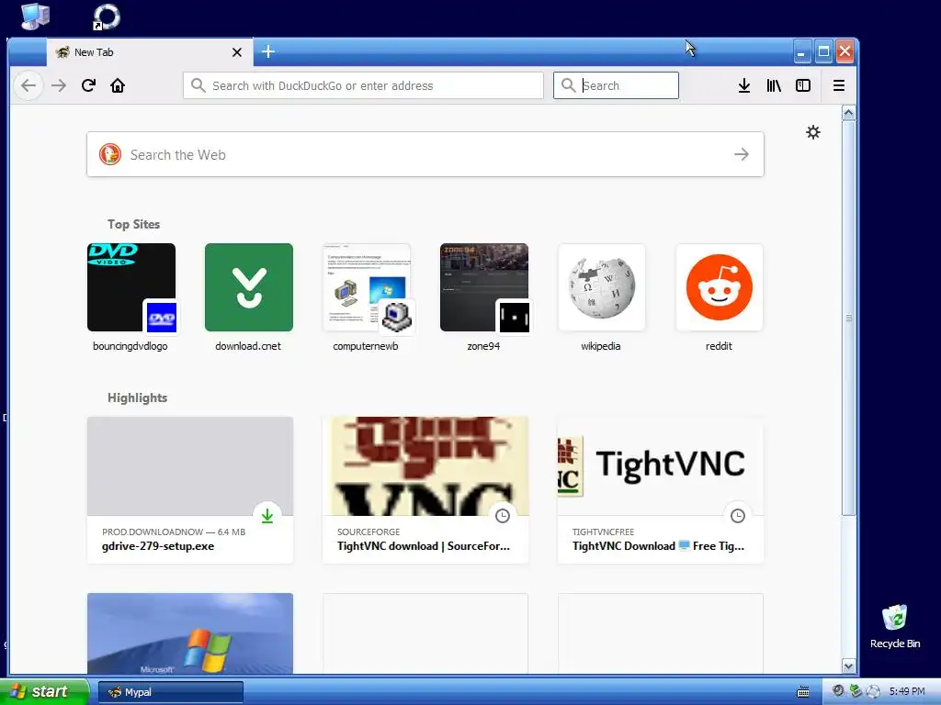Select the New Tab tab
The height and width of the screenshot is (705, 941).
click(x=150, y=52)
